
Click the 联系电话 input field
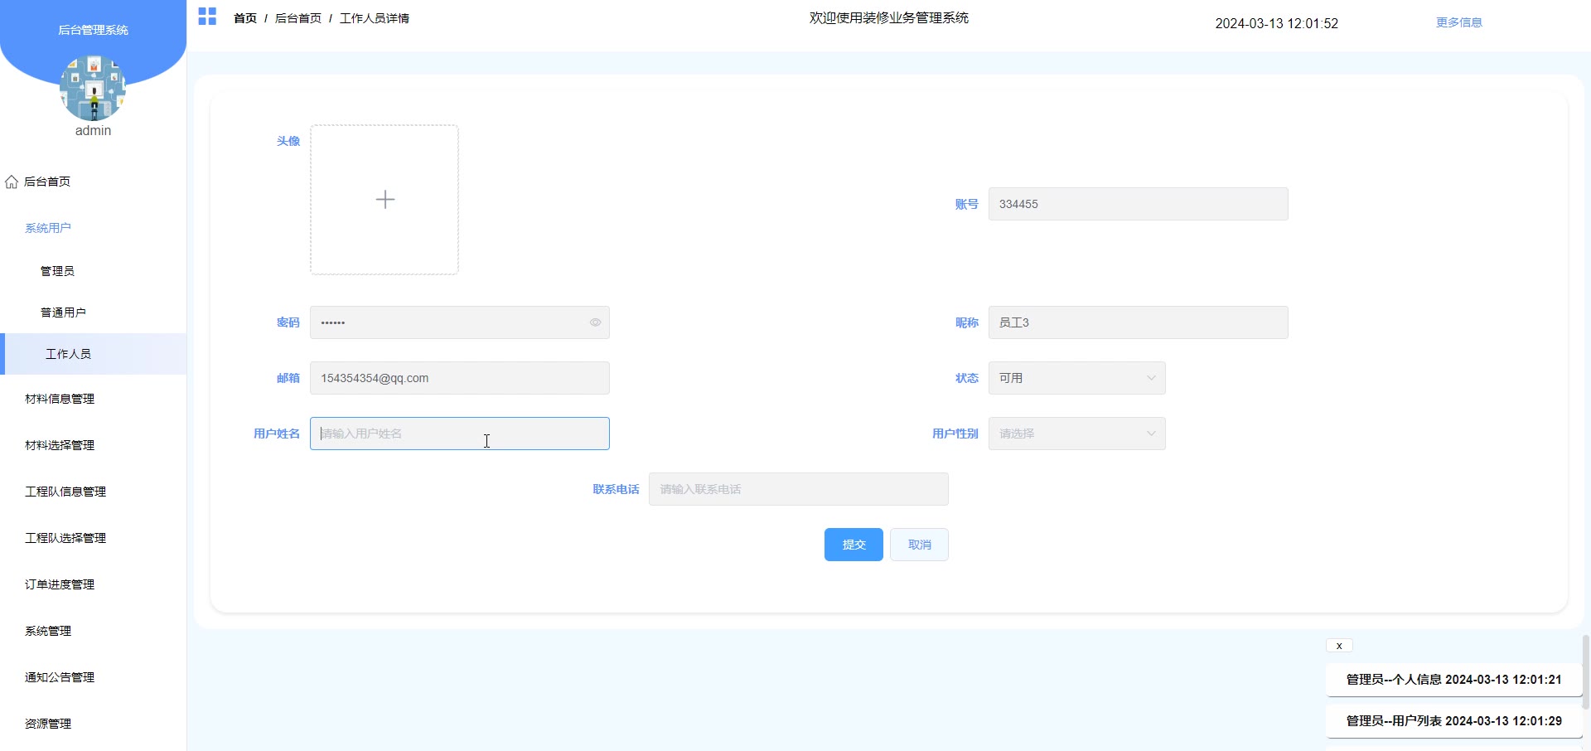(798, 489)
